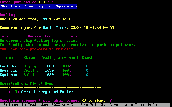This screenshot has height=107, width=172.
Task: Click the 'Trading' column header
Action: (48, 58)
